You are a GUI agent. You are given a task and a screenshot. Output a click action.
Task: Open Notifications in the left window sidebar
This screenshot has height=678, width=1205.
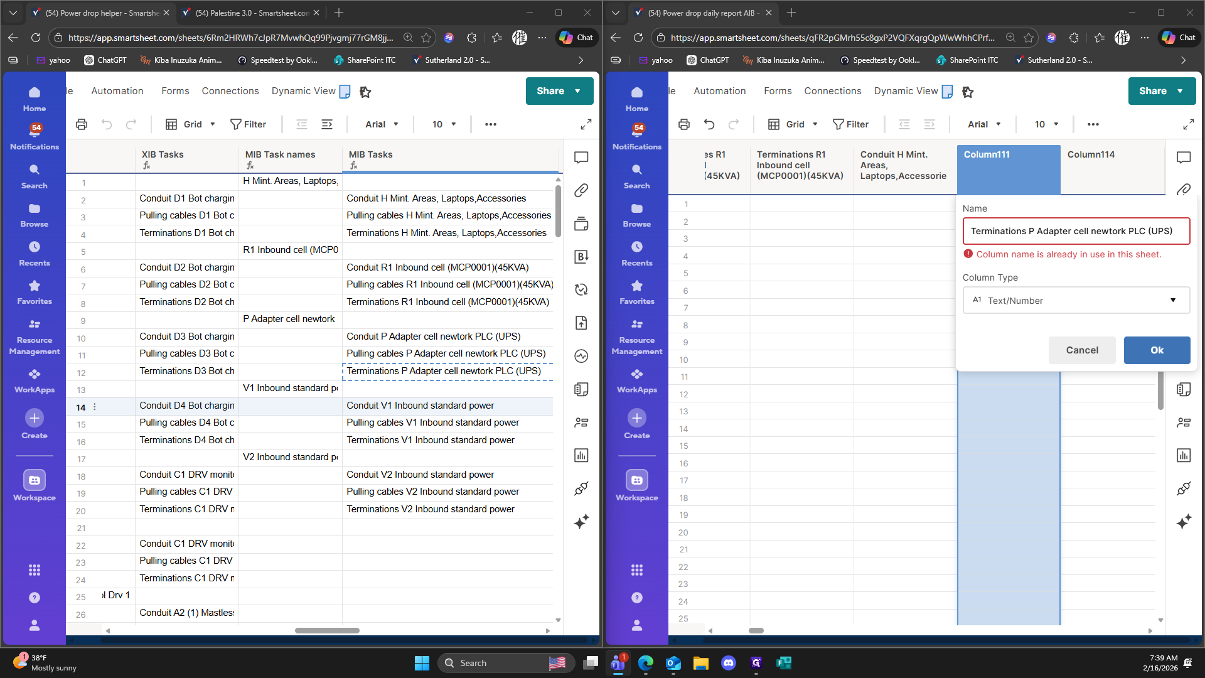tap(35, 136)
